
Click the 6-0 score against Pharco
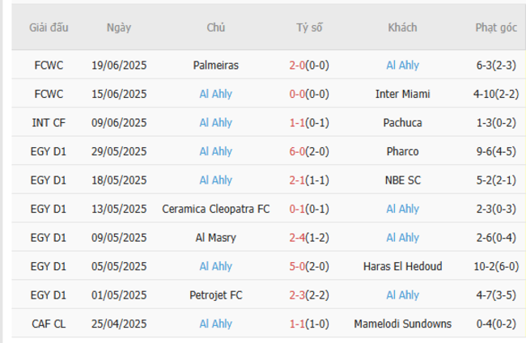pyautogui.click(x=299, y=151)
